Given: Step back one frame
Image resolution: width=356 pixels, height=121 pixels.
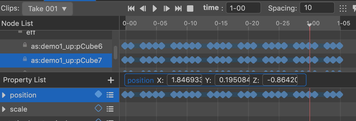Looking at the screenshot, I should coord(143,9).
